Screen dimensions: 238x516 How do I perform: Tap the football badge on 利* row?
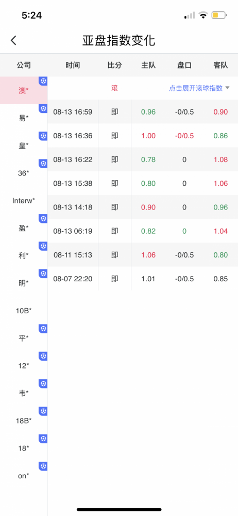[43, 246]
